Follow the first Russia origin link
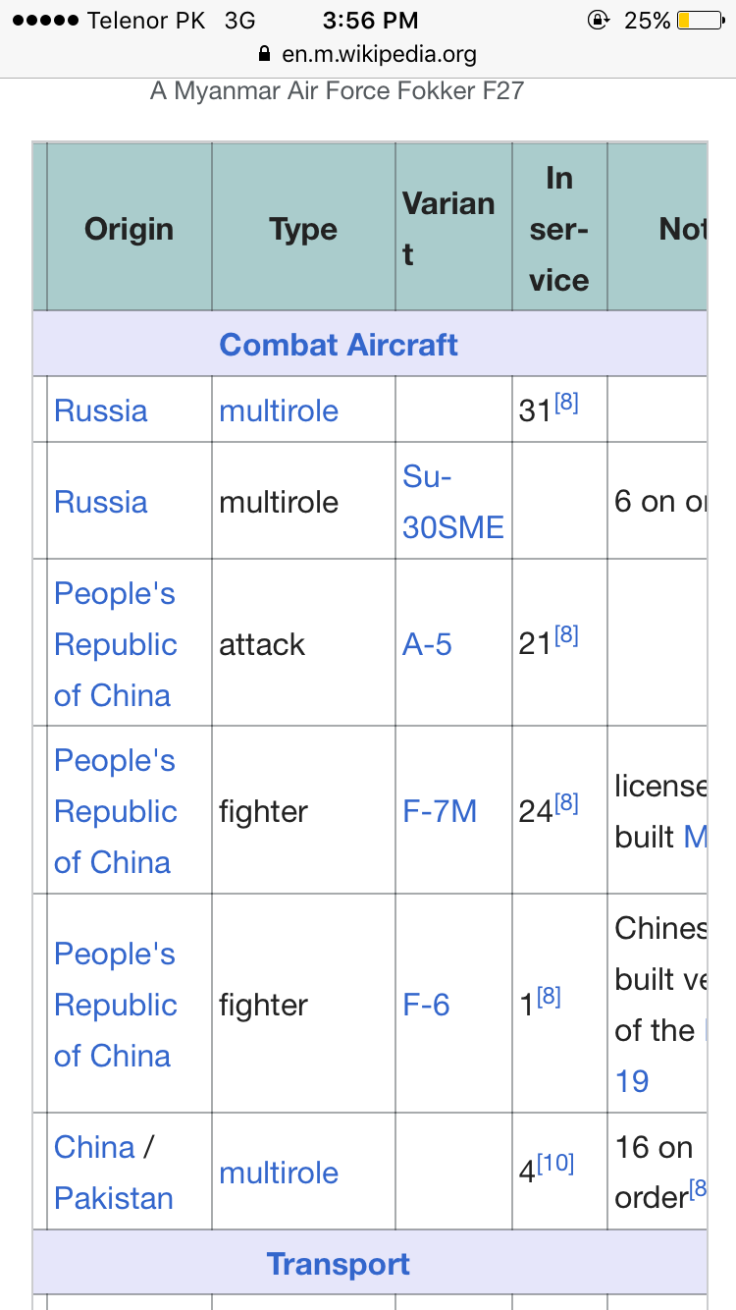Screen dimensions: 736x1310 pyautogui.click(x=101, y=409)
